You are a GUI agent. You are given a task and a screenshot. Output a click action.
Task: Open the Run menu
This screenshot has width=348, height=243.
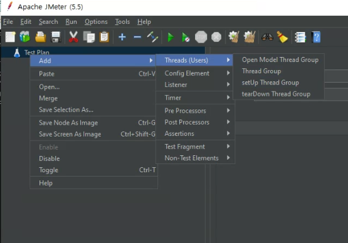(71, 22)
